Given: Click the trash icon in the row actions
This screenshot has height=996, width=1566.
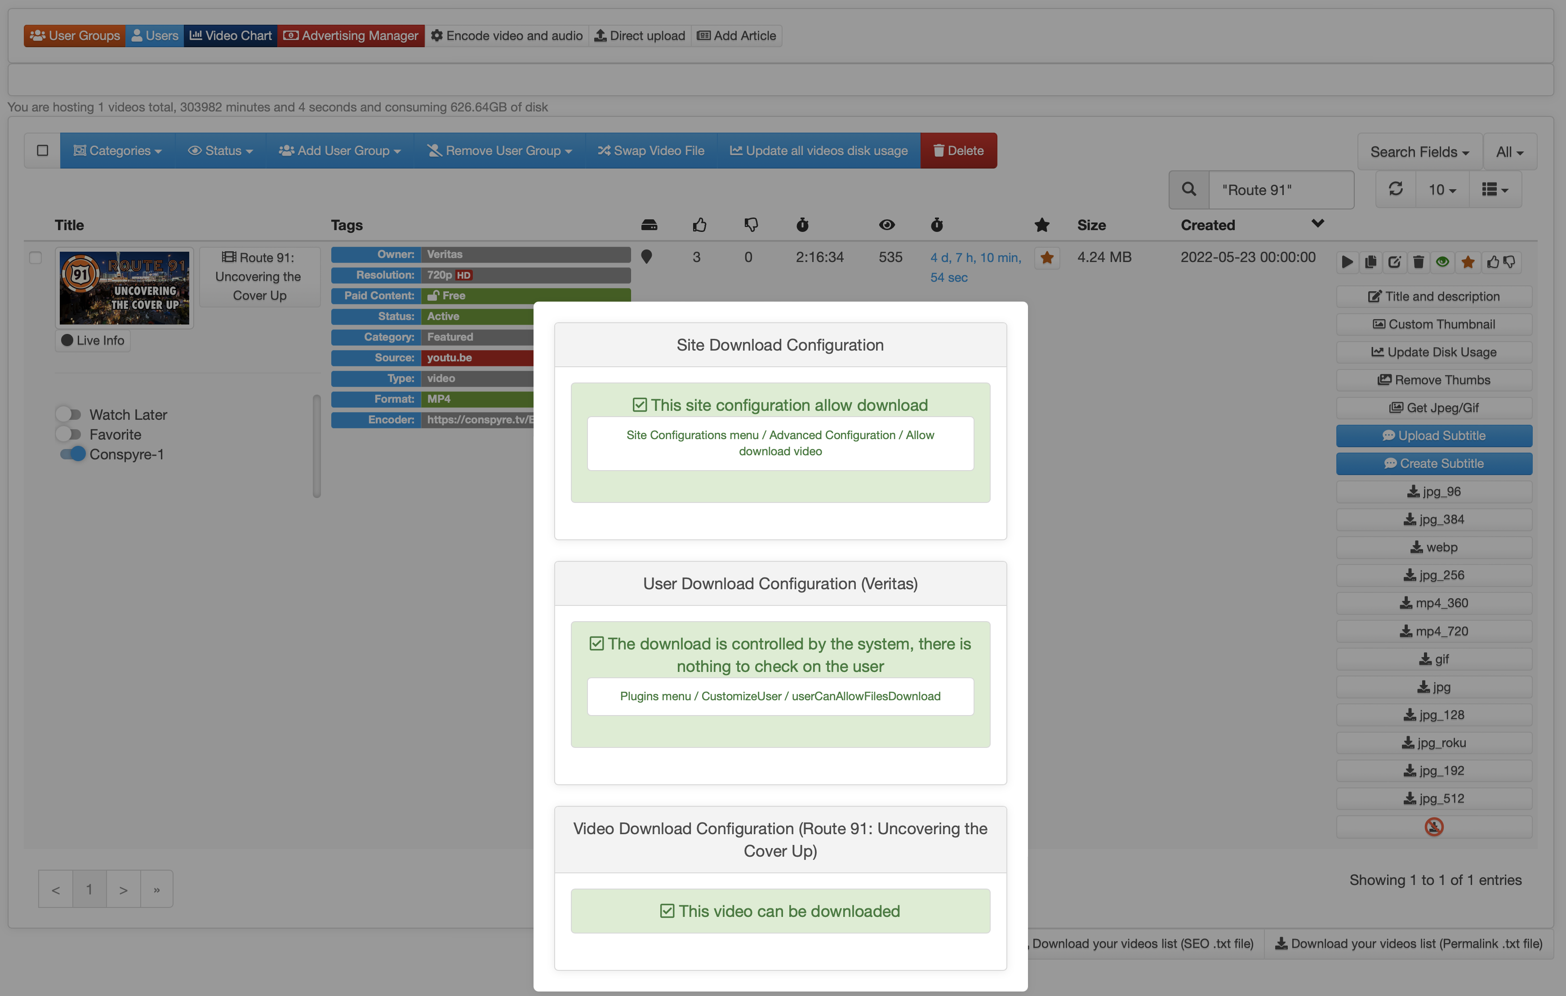Looking at the screenshot, I should click(1419, 262).
